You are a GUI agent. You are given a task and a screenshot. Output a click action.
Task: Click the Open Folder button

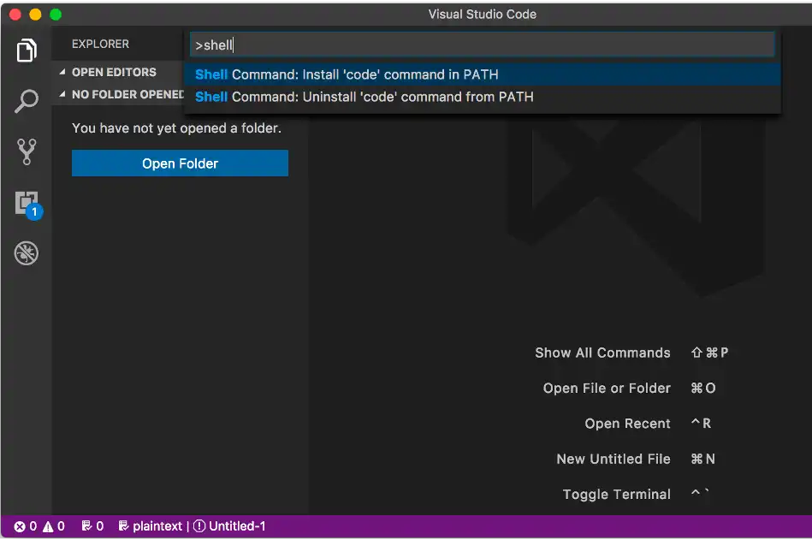pyautogui.click(x=179, y=163)
